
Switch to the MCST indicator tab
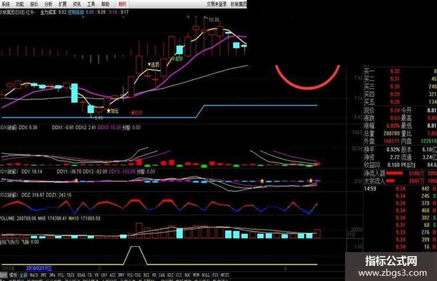pyautogui.click(x=225, y=275)
